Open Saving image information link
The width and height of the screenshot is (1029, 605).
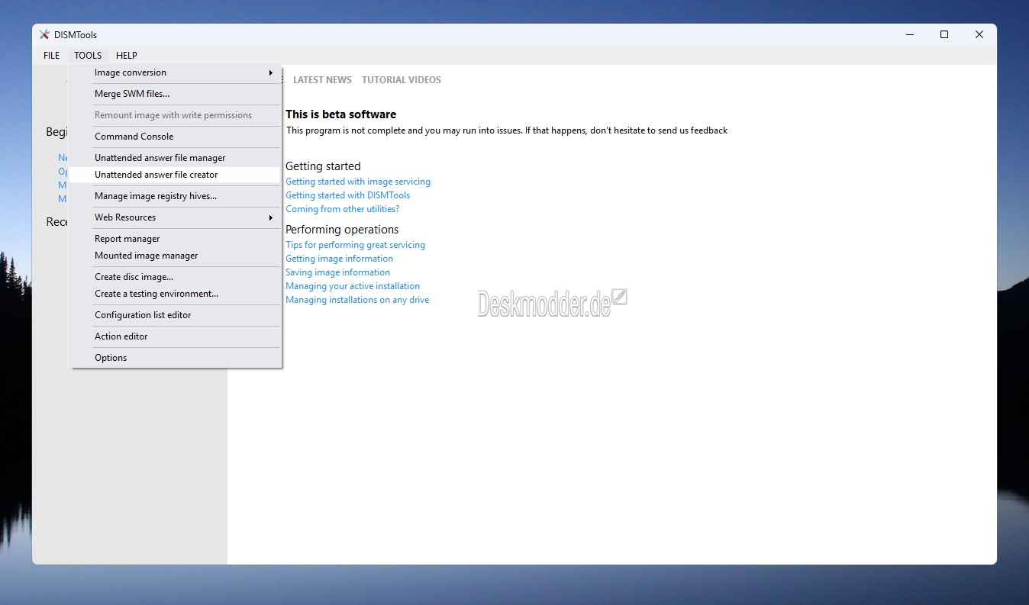[x=337, y=272]
